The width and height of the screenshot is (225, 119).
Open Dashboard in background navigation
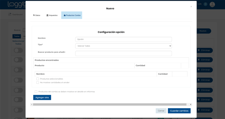[x=17, y=14]
